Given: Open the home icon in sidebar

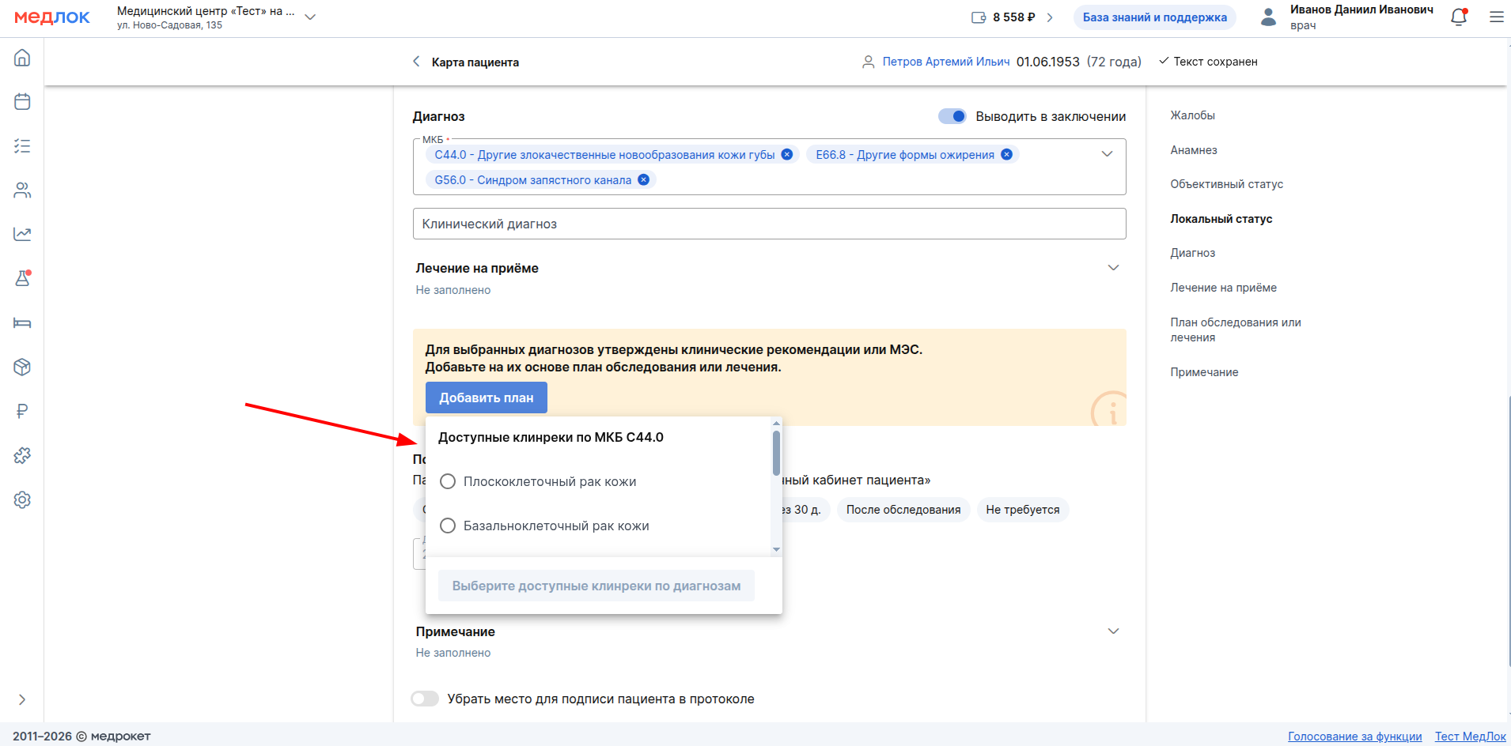Looking at the screenshot, I should (x=22, y=58).
